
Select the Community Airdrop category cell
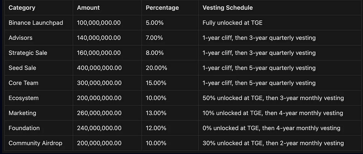(x=35, y=143)
